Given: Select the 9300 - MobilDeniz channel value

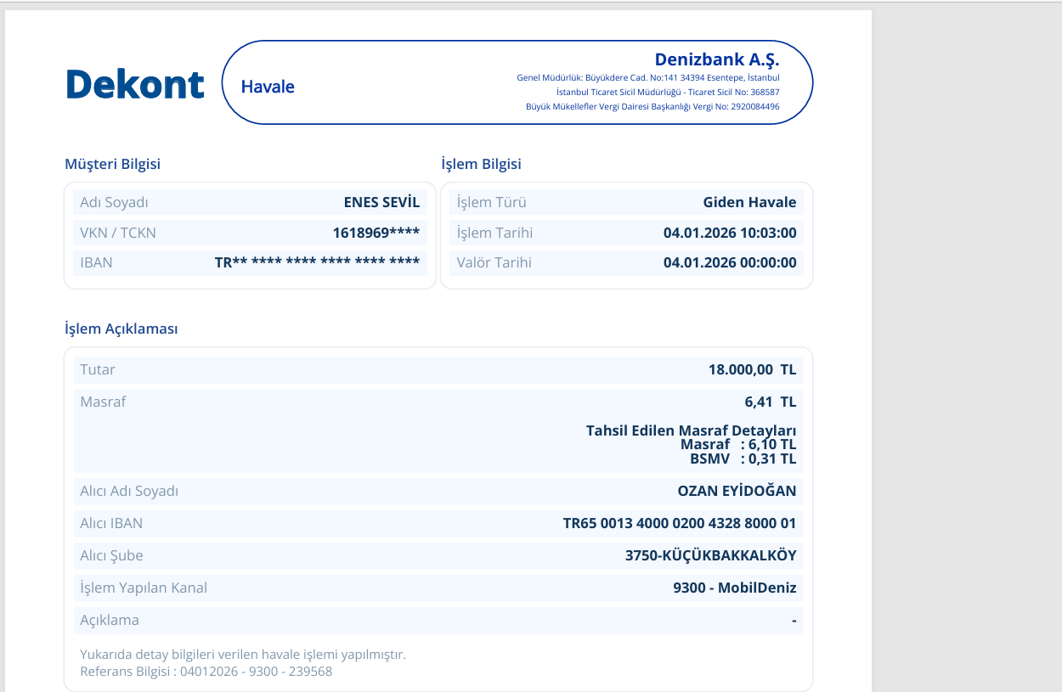Looking at the screenshot, I should pyautogui.click(x=735, y=588).
